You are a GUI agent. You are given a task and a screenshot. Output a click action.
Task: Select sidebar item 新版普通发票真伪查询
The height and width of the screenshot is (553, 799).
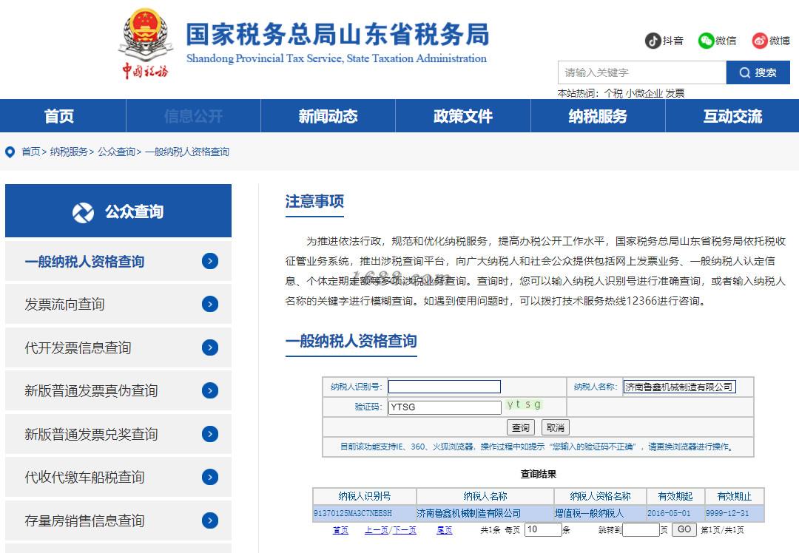118,390
